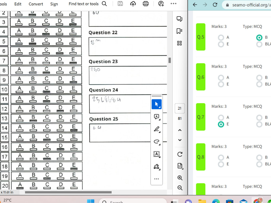The image size is (271, 203).
Task: Click the padlock site info icon
Action: 227,5
